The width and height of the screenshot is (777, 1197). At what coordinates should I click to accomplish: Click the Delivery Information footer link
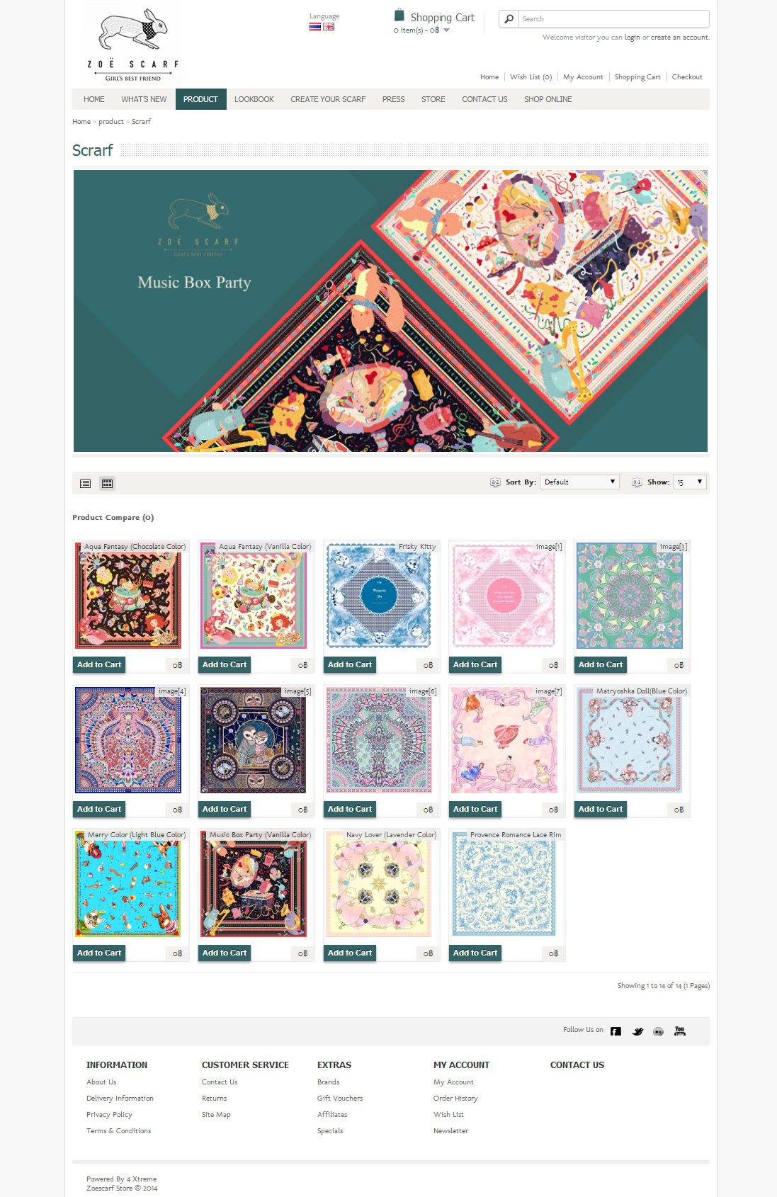(x=120, y=1099)
